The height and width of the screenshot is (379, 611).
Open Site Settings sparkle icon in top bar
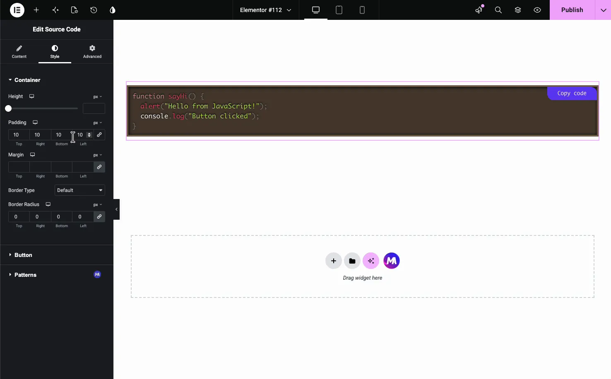tap(55, 10)
